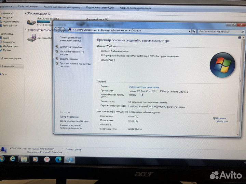The height and width of the screenshot is (184, 246).
Task: Click Система breadcrumb segment
Action: 136,31
